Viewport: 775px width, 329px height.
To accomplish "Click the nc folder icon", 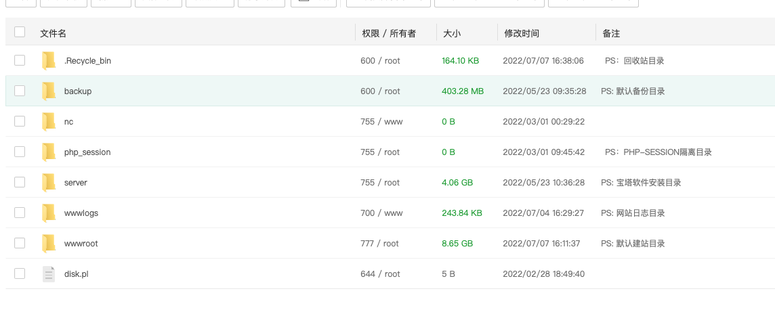I will point(49,122).
